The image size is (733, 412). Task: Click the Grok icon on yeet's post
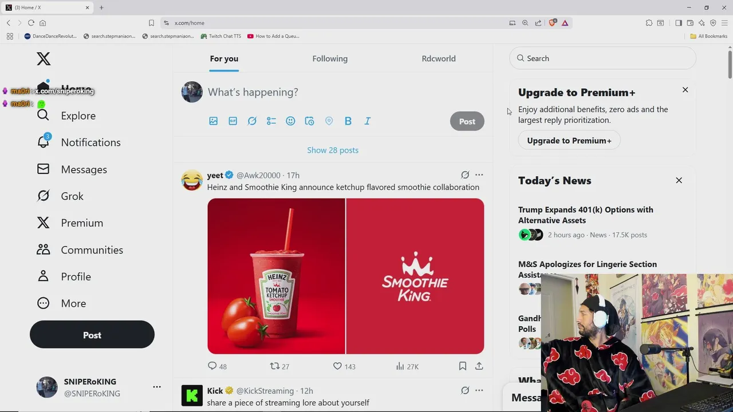click(465, 175)
